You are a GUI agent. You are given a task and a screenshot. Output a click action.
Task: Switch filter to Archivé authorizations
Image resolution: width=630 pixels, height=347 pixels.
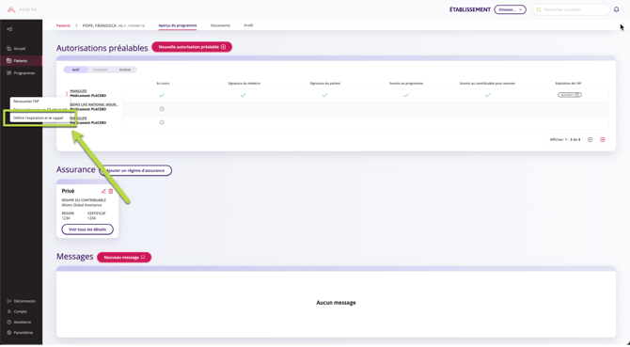point(124,70)
